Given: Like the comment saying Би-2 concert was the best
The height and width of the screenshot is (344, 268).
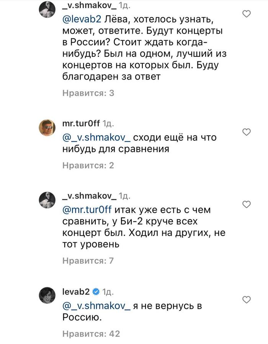Looking at the screenshot, I should pos(247,204).
